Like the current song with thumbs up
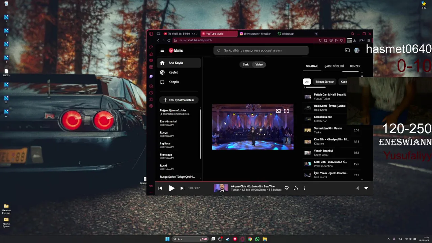This screenshot has width=432, height=243. (296, 188)
